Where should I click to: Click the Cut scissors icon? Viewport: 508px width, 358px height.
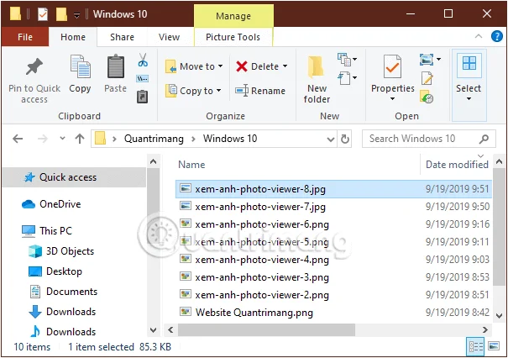tap(143, 60)
